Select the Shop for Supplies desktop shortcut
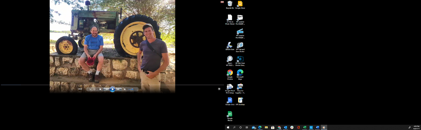The width and height of the screenshot is (421, 130). pyautogui.click(x=240, y=89)
